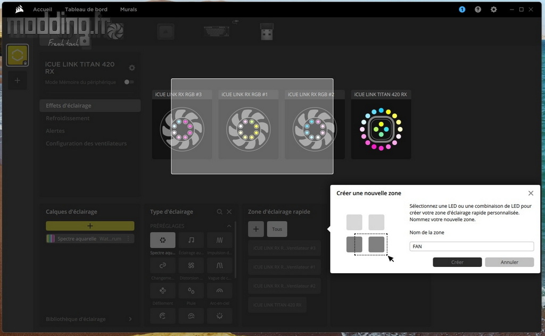Image resolution: width=545 pixels, height=336 pixels.
Task: Add a lighting layer with yellow plus button
Action: click(x=90, y=226)
